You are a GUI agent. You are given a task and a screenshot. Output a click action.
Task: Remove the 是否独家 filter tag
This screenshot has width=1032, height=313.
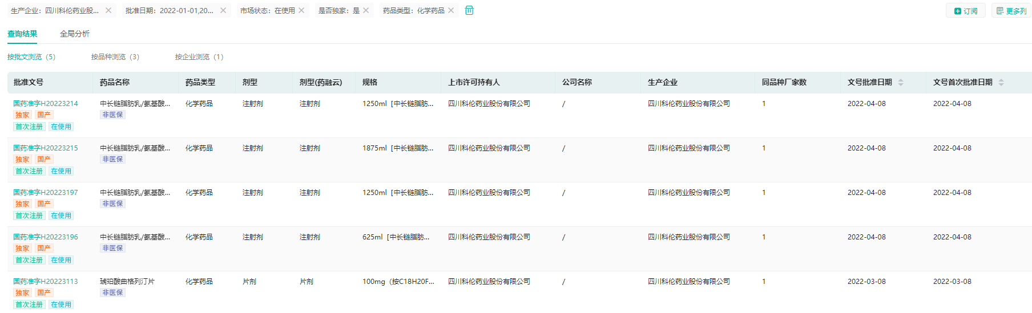point(366,10)
